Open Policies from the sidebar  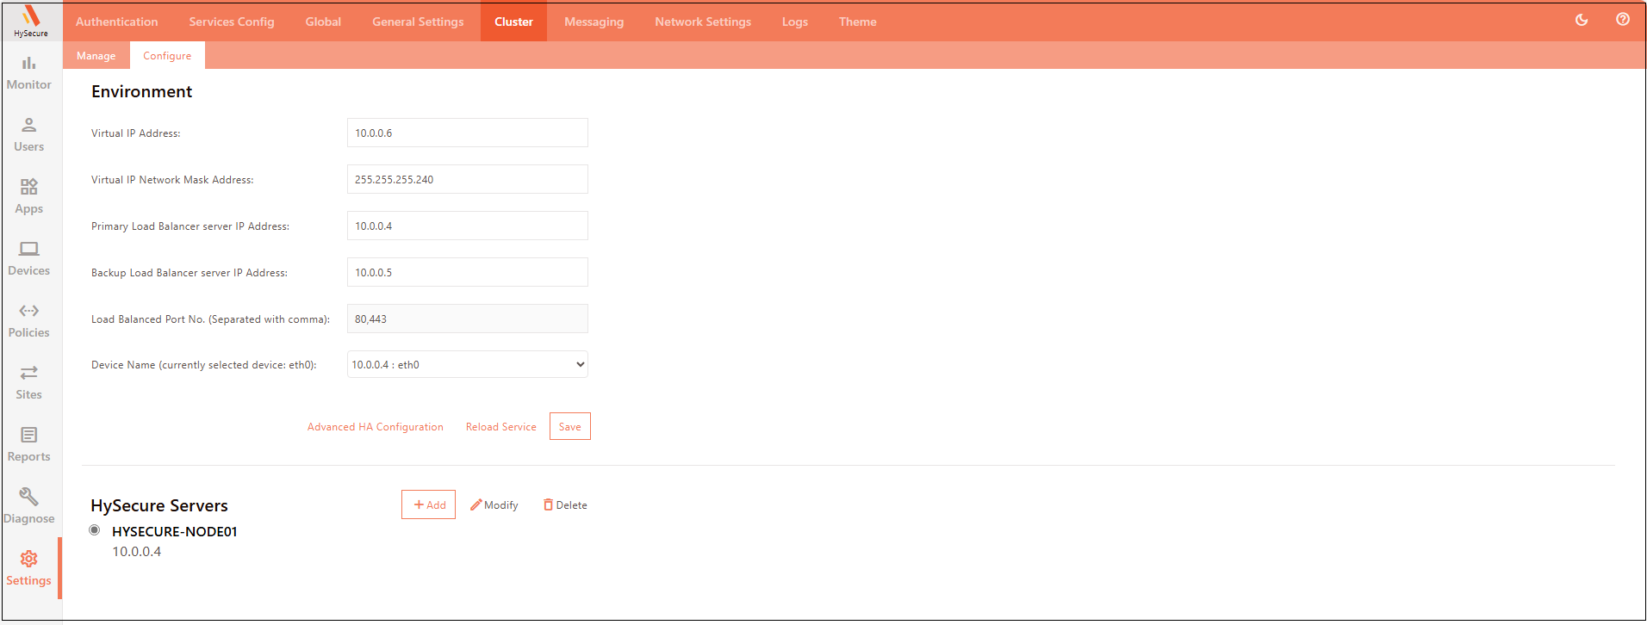pos(29,321)
